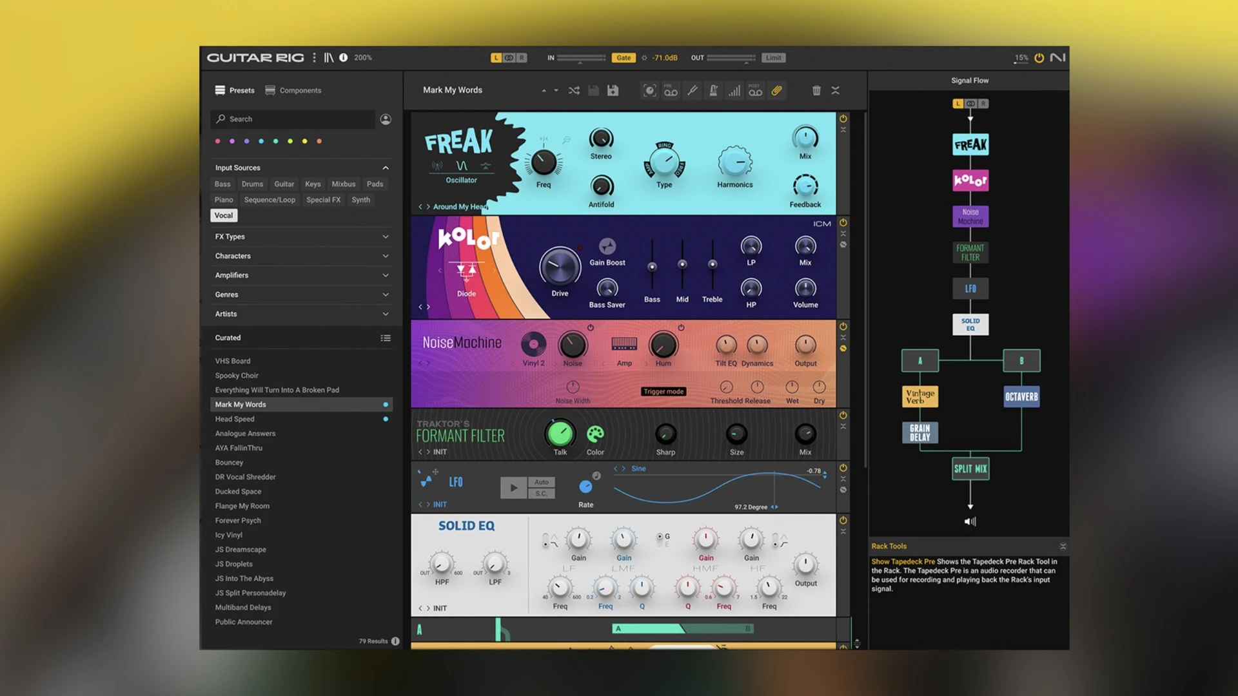Image resolution: width=1238 pixels, height=696 pixels.
Task: Click the Grain Delay icon in signal flow
Action: [x=920, y=432]
